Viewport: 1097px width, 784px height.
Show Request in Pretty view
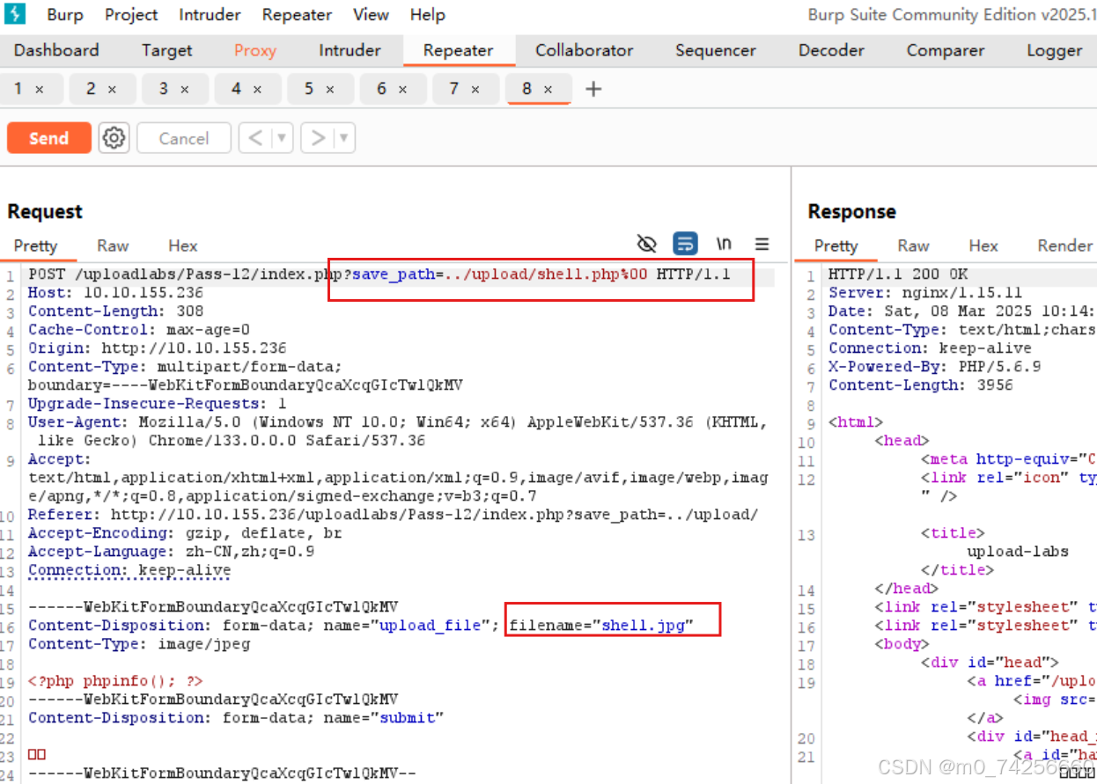click(x=35, y=245)
